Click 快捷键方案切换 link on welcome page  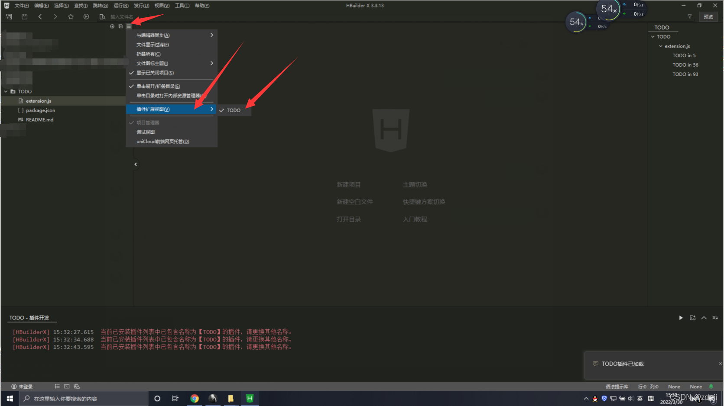[x=424, y=202]
